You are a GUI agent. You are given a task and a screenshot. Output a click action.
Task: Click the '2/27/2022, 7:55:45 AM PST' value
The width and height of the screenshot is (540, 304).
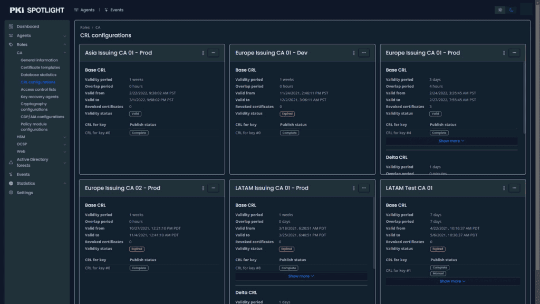pyautogui.click(x=452, y=100)
